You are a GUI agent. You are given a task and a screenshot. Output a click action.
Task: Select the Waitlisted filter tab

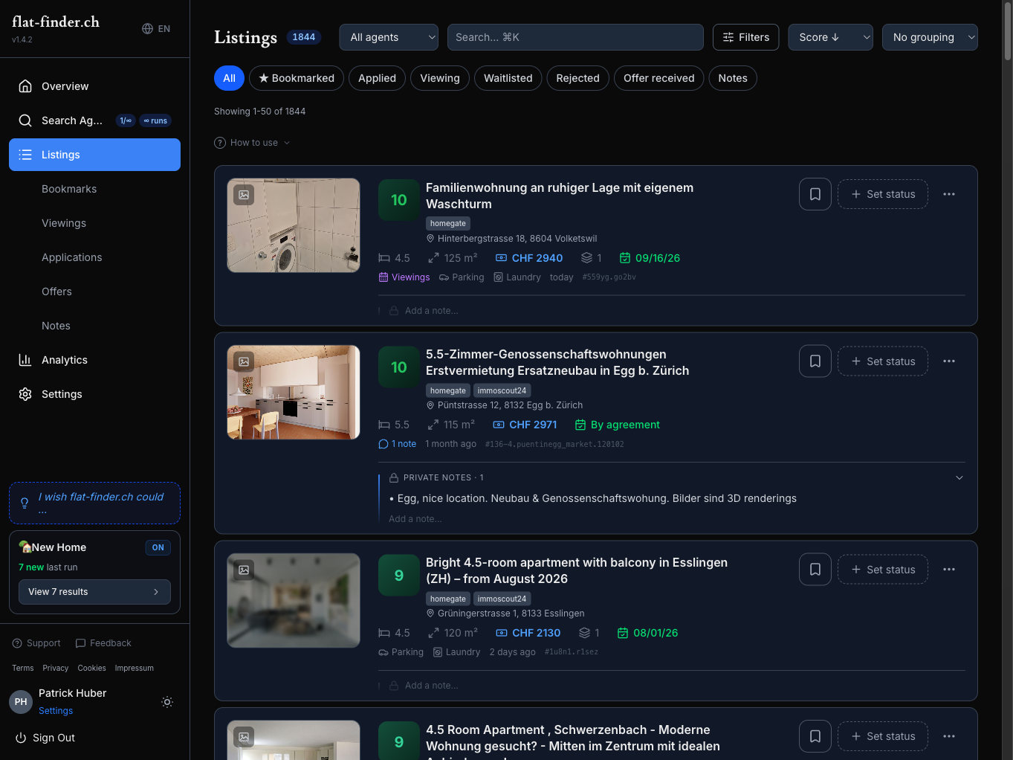click(508, 78)
